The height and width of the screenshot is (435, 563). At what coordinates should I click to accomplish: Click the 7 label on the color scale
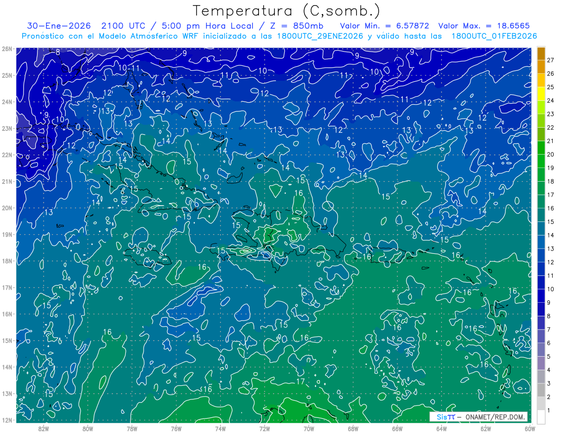548,330
